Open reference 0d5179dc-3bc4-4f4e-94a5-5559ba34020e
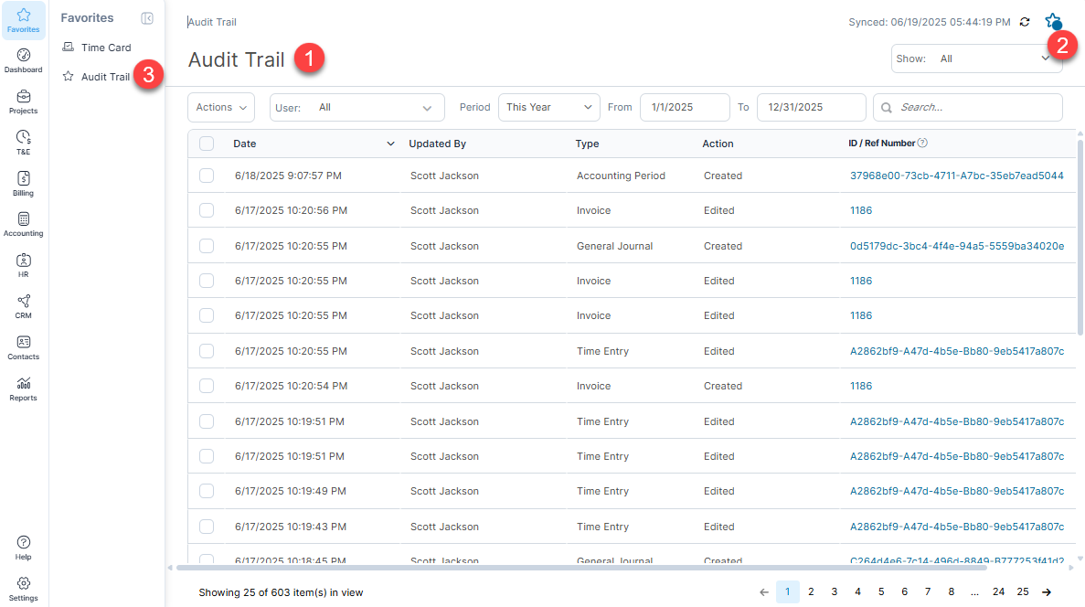Viewport: 1085px width, 607px height. tap(957, 246)
